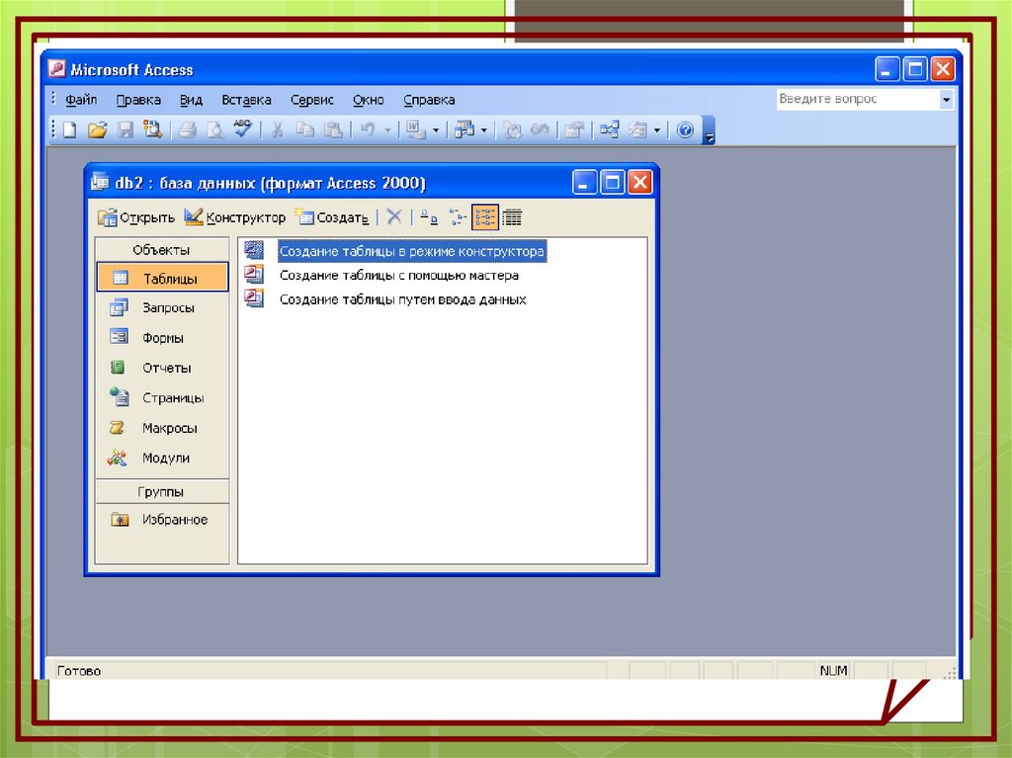Select Таблицы in the objects panel
Screen dimensions: 1012x758
163,278
